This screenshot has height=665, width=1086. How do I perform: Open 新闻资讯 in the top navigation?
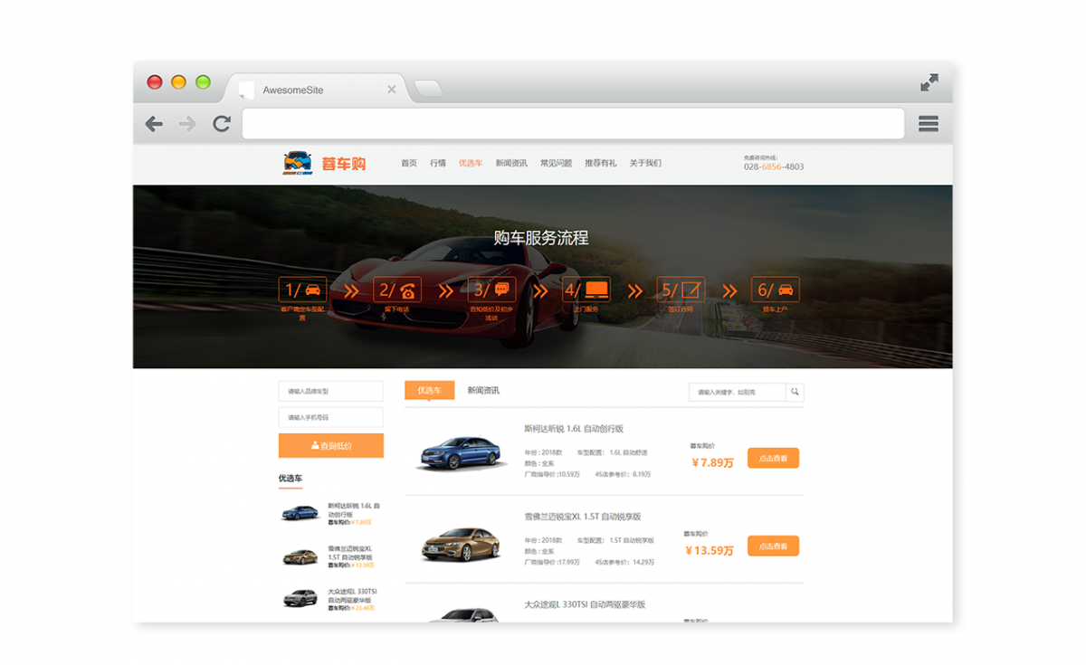511,164
